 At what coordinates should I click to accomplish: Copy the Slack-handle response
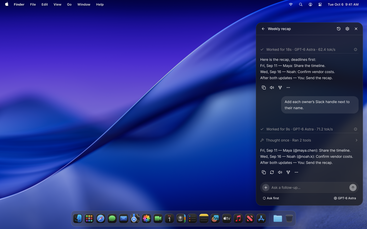pos(264,172)
